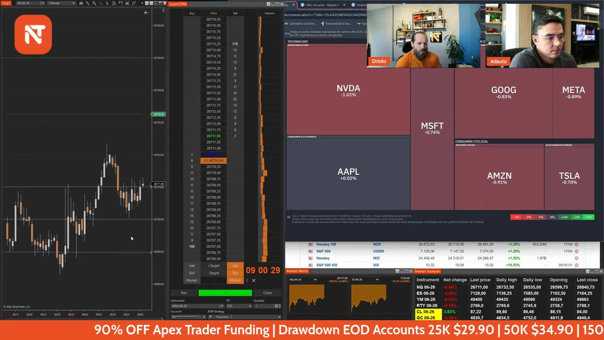This screenshot has height=340, width=604.
Task: Open the chart bar type icon
Action: (x=81, y=3)
